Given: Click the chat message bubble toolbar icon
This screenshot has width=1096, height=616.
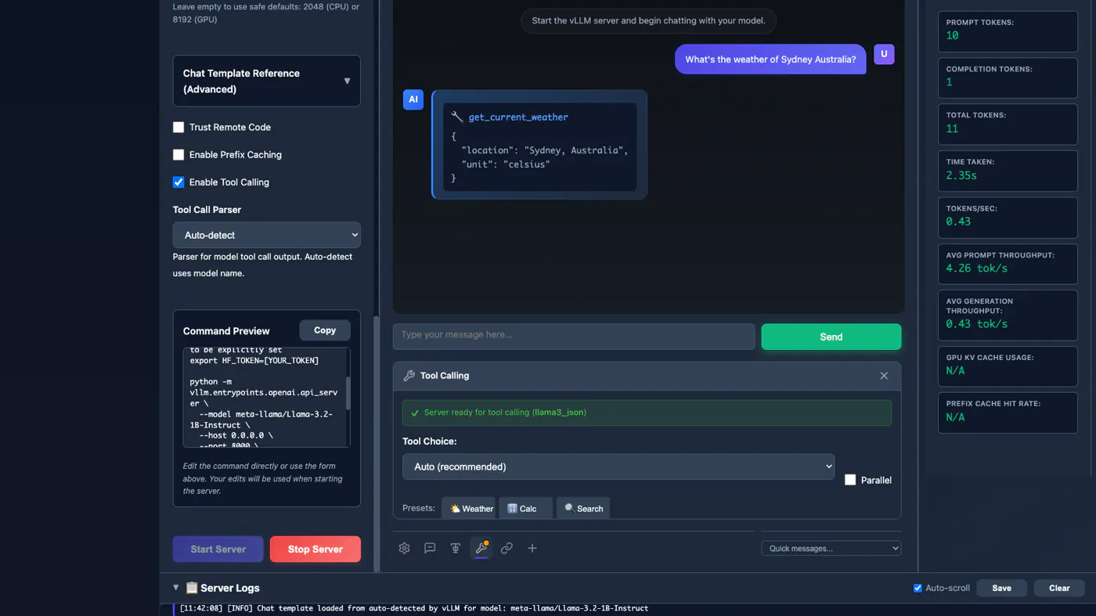Looking at the screenshot, I should tap(430, 549).
